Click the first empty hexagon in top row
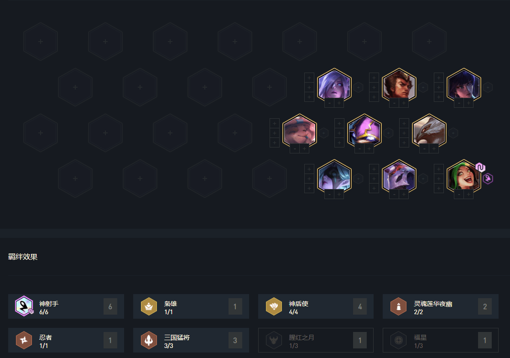510x358 pixels. pyautogui.click(x=41, y=42)
